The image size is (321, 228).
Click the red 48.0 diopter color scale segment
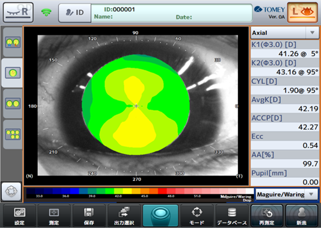(171, 191)
